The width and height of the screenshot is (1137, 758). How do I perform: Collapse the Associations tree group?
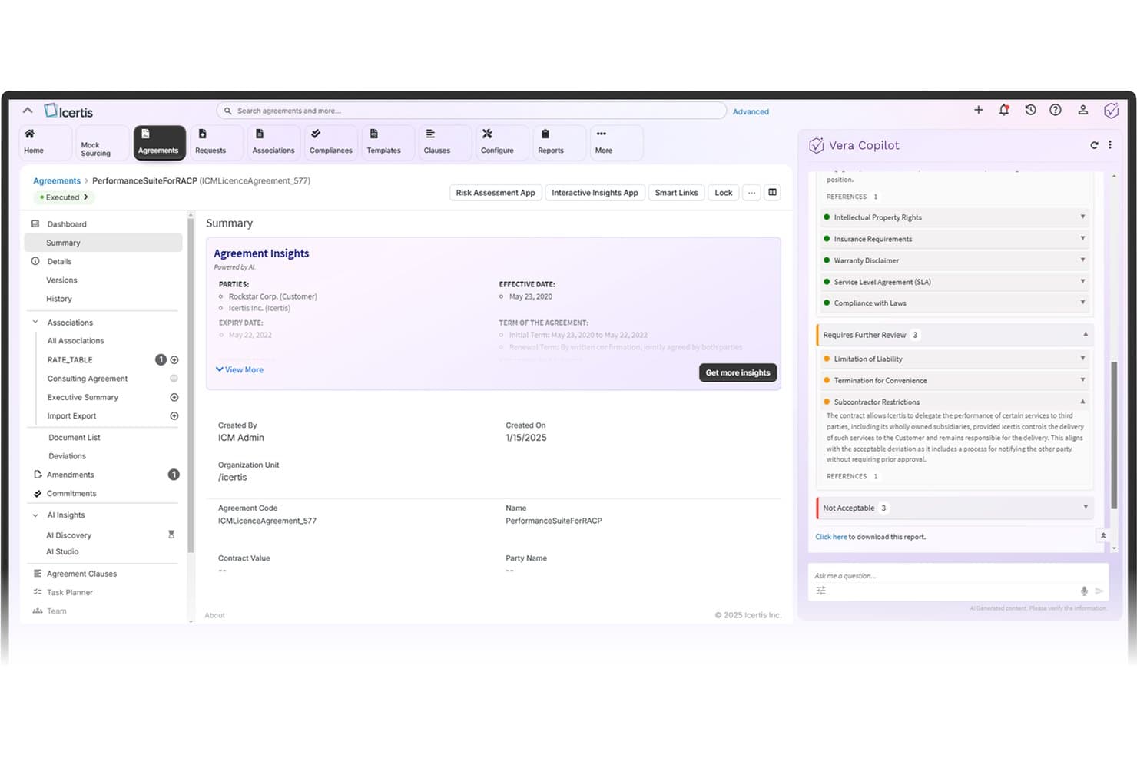(35, 322)
